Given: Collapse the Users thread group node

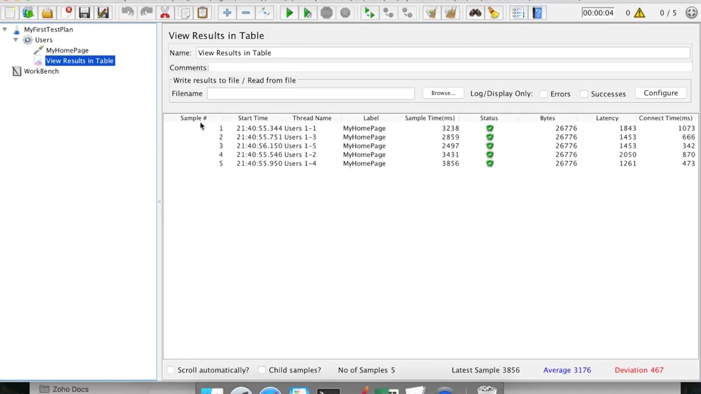Looking at the screenshot, I should click(x=15, y=40).
